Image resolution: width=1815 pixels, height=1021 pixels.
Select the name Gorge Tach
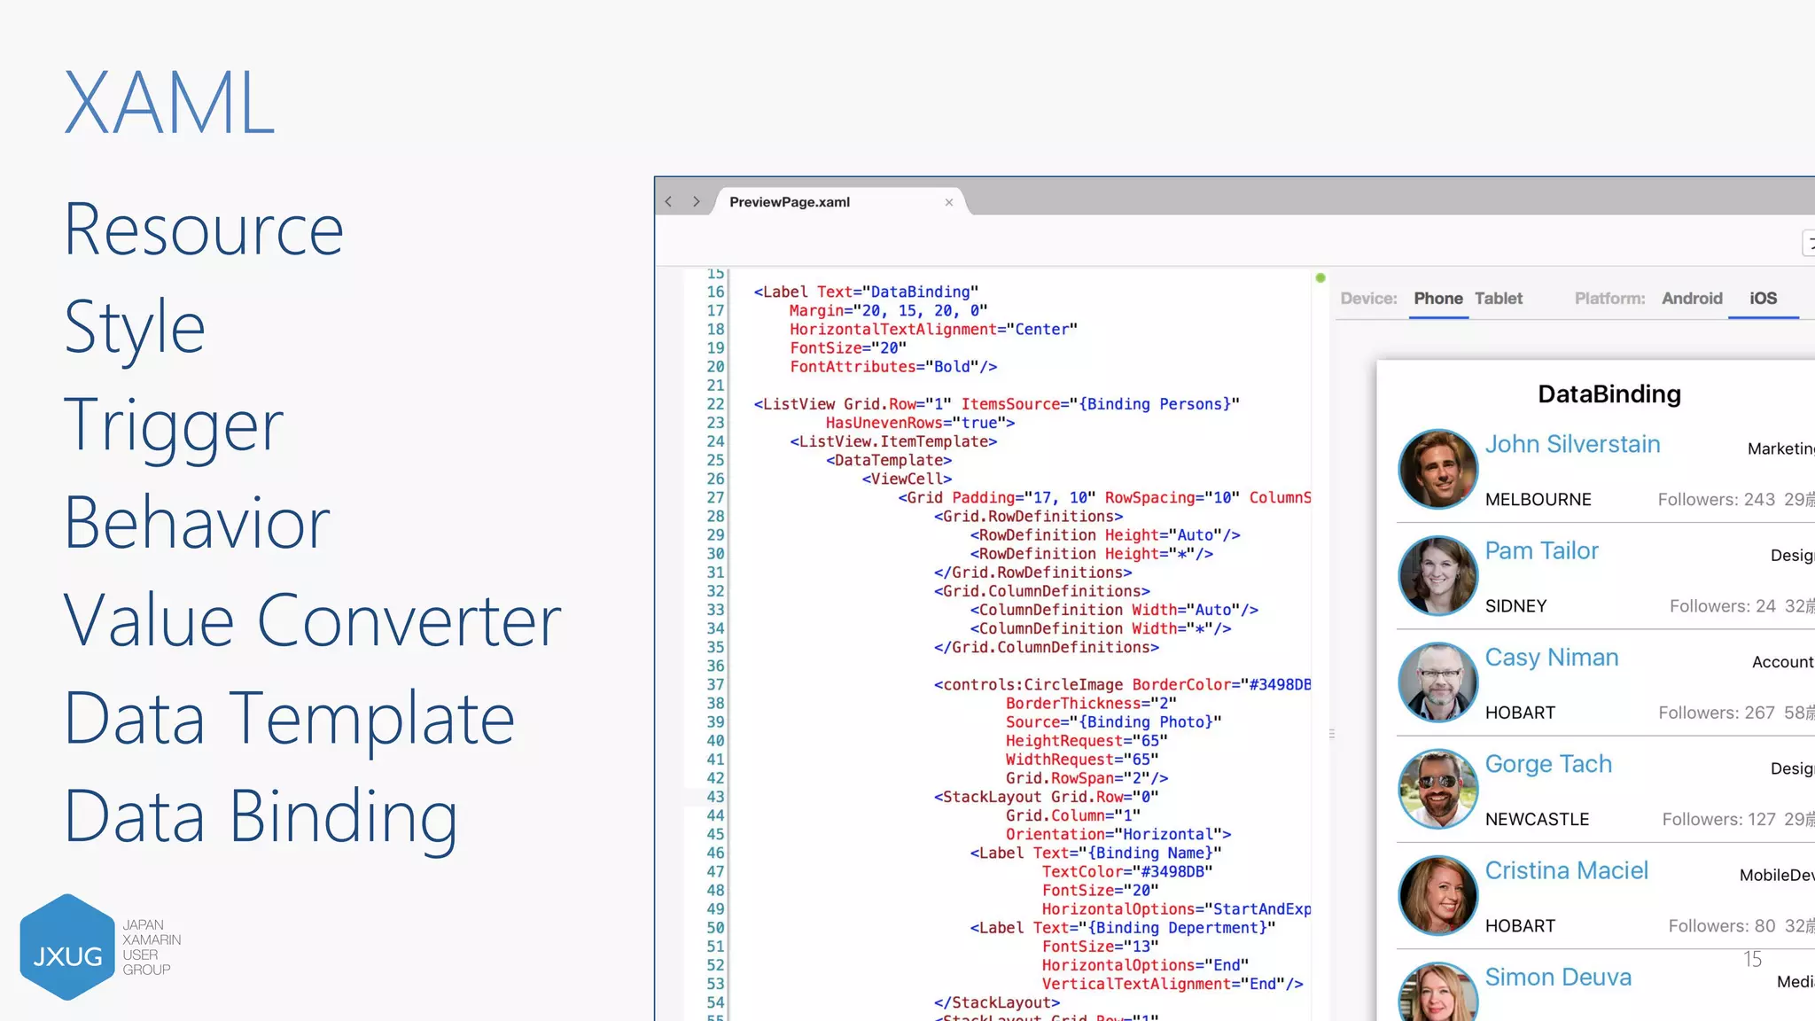(x=1548, y=764)
